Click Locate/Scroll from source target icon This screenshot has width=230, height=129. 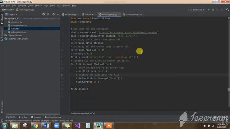coord(43,14)
